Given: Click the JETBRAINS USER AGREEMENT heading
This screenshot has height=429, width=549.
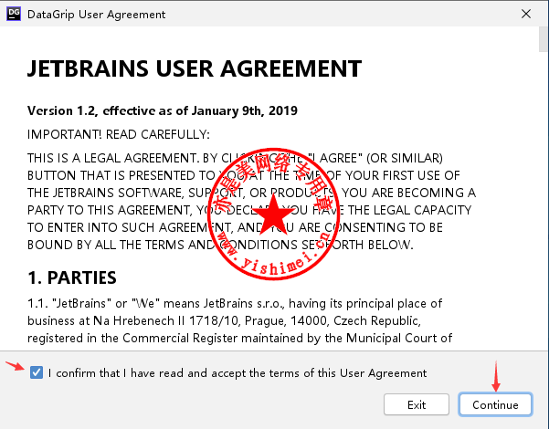Looking at the screenshot, I should [195, 68].
